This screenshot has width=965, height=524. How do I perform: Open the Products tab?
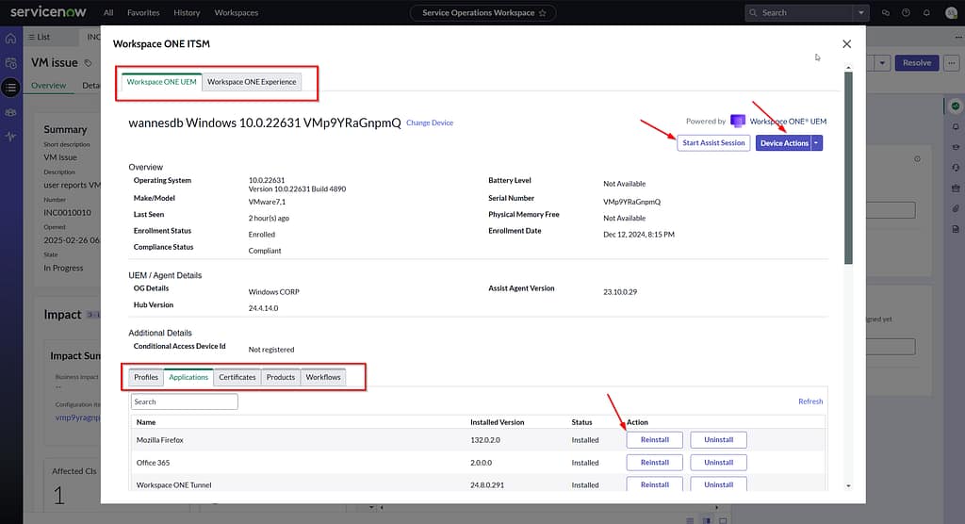coord(281,378)
